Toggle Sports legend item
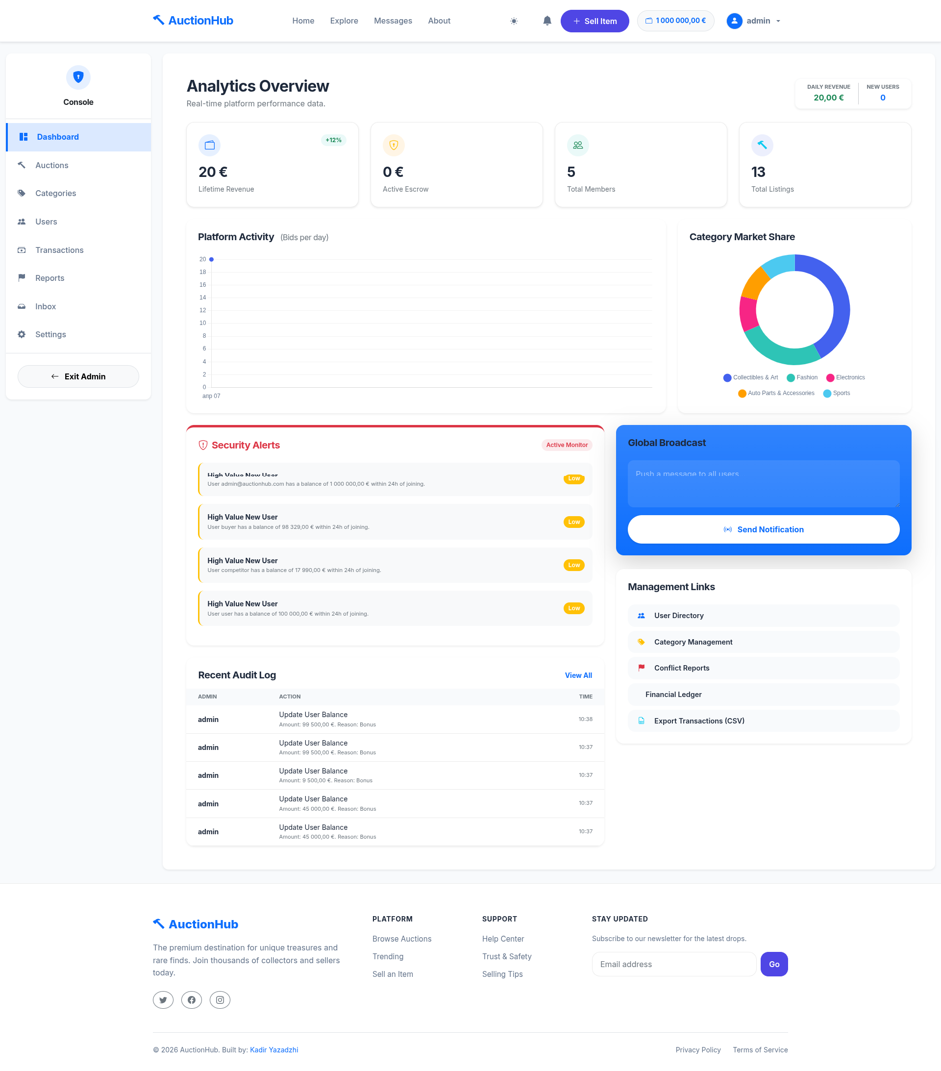The height and width of the screenshot is (1071, 941). point(837,394)
